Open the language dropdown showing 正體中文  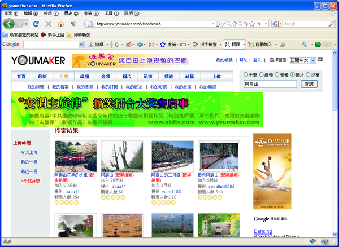tap(302, 60)
